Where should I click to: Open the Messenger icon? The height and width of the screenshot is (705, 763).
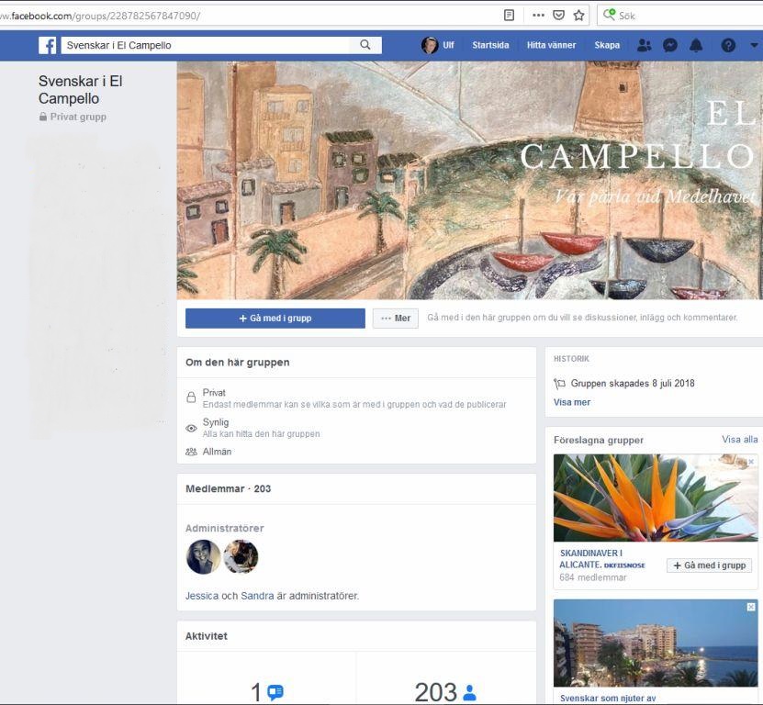[670, 45]
